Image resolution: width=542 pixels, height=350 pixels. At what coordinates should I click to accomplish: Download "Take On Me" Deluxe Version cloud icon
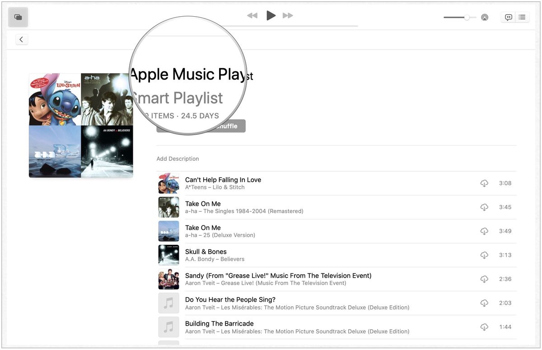pyautogui.click(x=484, y=231)
